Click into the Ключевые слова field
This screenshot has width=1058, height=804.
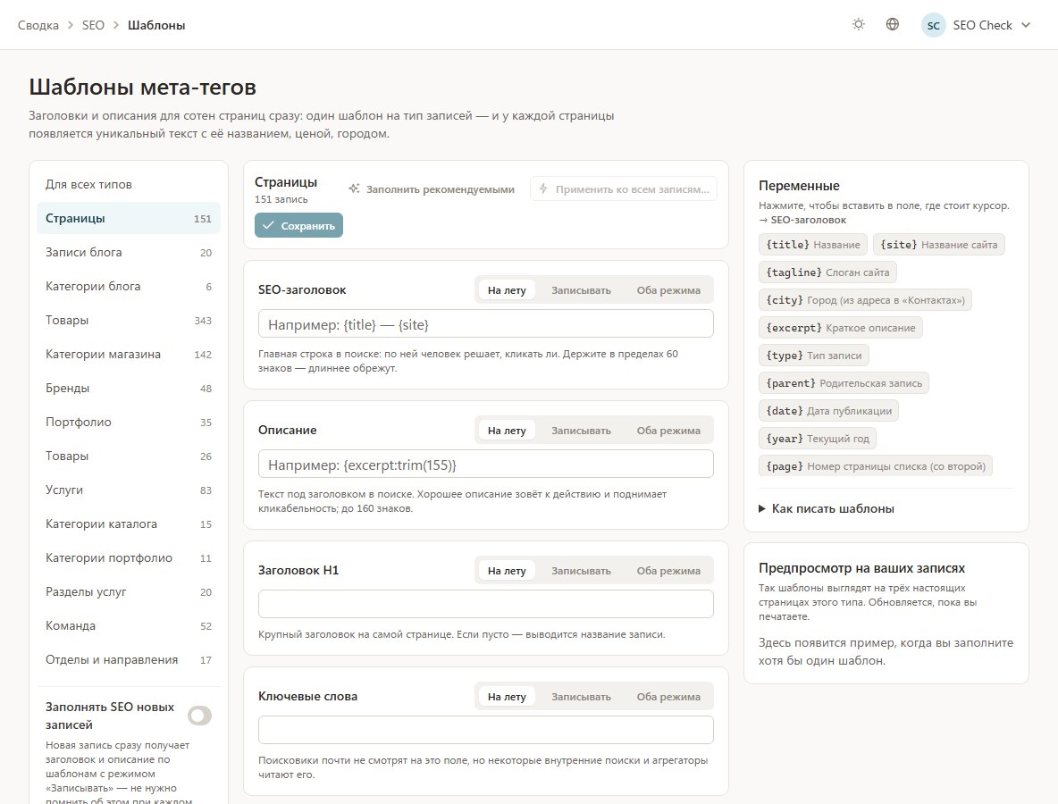tap(486, 730)
